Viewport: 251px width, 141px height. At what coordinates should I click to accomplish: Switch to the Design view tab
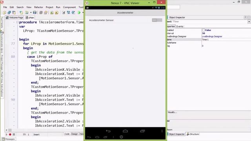click(x=74, y=134)
